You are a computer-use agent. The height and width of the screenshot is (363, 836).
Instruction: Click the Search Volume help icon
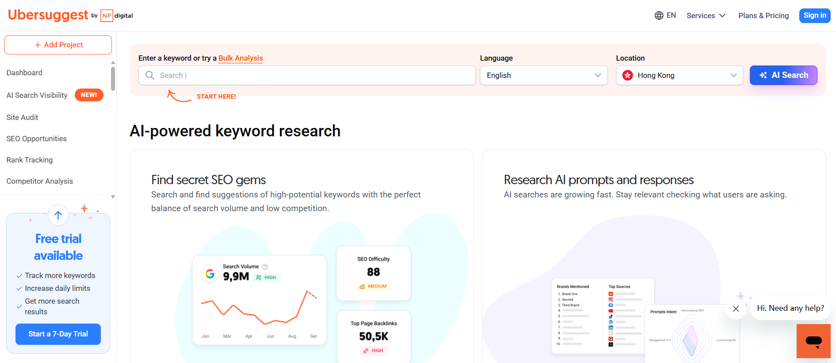[265, 266]
